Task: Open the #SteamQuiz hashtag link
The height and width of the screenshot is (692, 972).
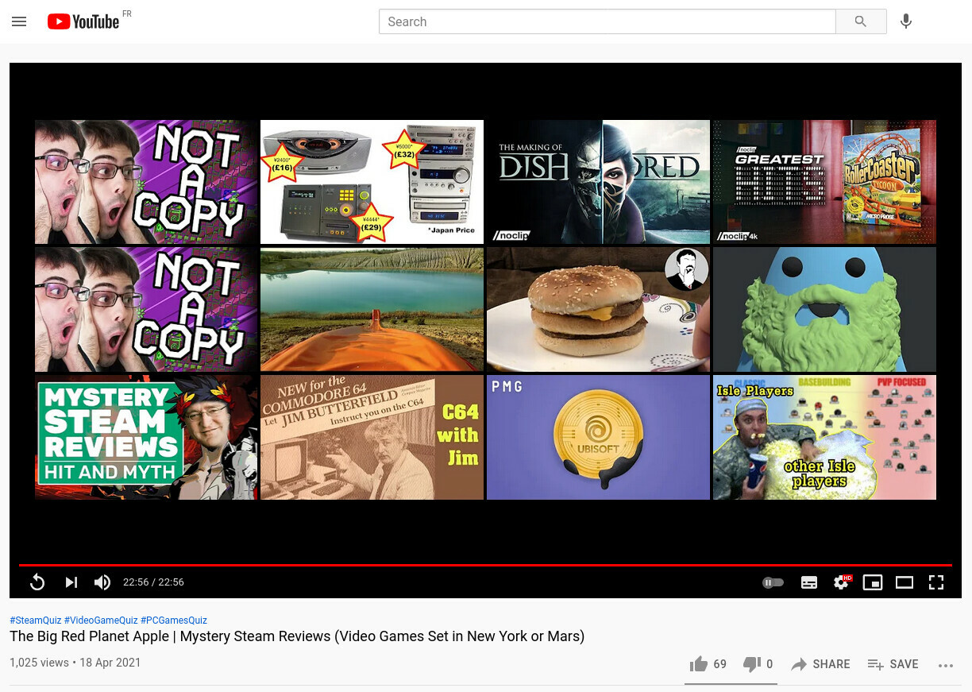Action: 35,620
